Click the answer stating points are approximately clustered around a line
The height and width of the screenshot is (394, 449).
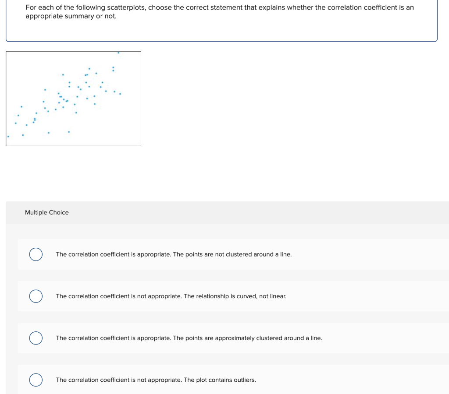(x=189, y=338)
